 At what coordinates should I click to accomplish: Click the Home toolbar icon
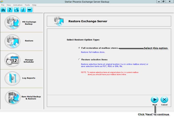point(3,10)
